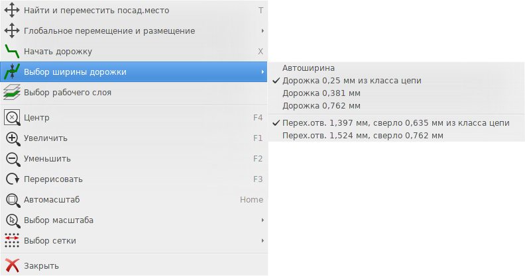Click the global move and place arrows icon

coord(12,30)
